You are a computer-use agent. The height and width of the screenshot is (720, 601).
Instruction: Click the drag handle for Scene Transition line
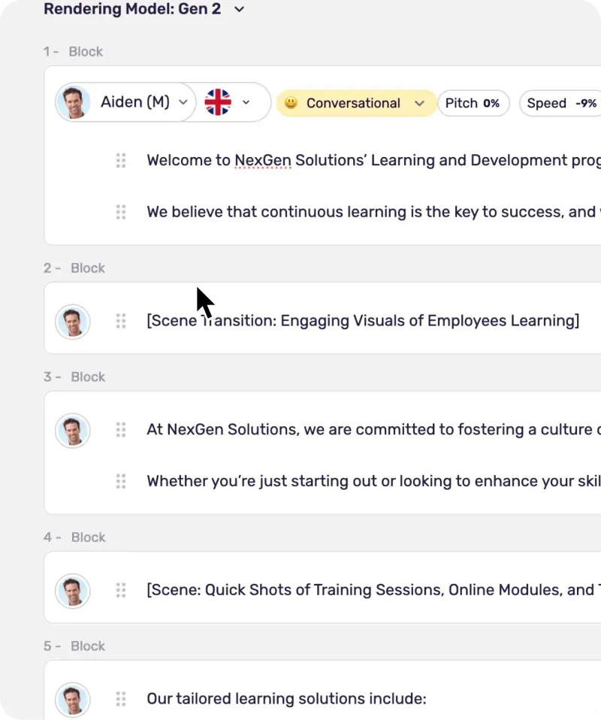click(121, 322)
